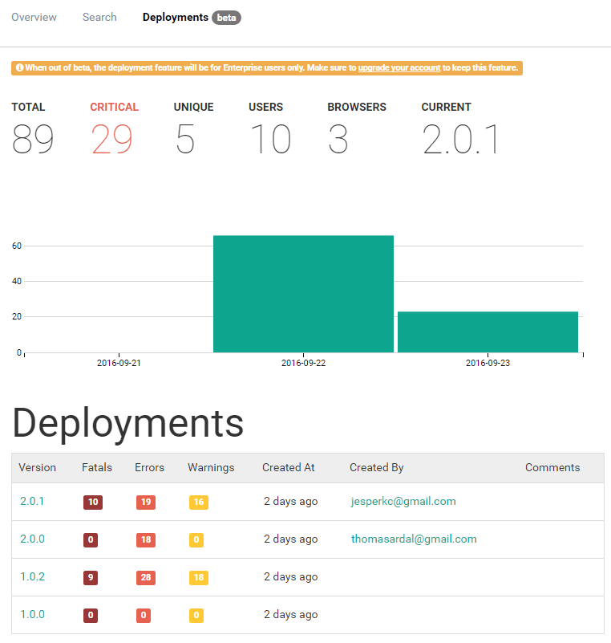The image size is (611, 643).
Task: Click the fatals badge 10 for version 2.0.1
Action: point(93,502)
